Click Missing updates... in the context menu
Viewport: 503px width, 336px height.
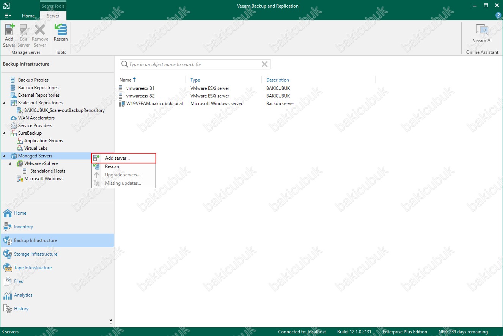(124, 183)
